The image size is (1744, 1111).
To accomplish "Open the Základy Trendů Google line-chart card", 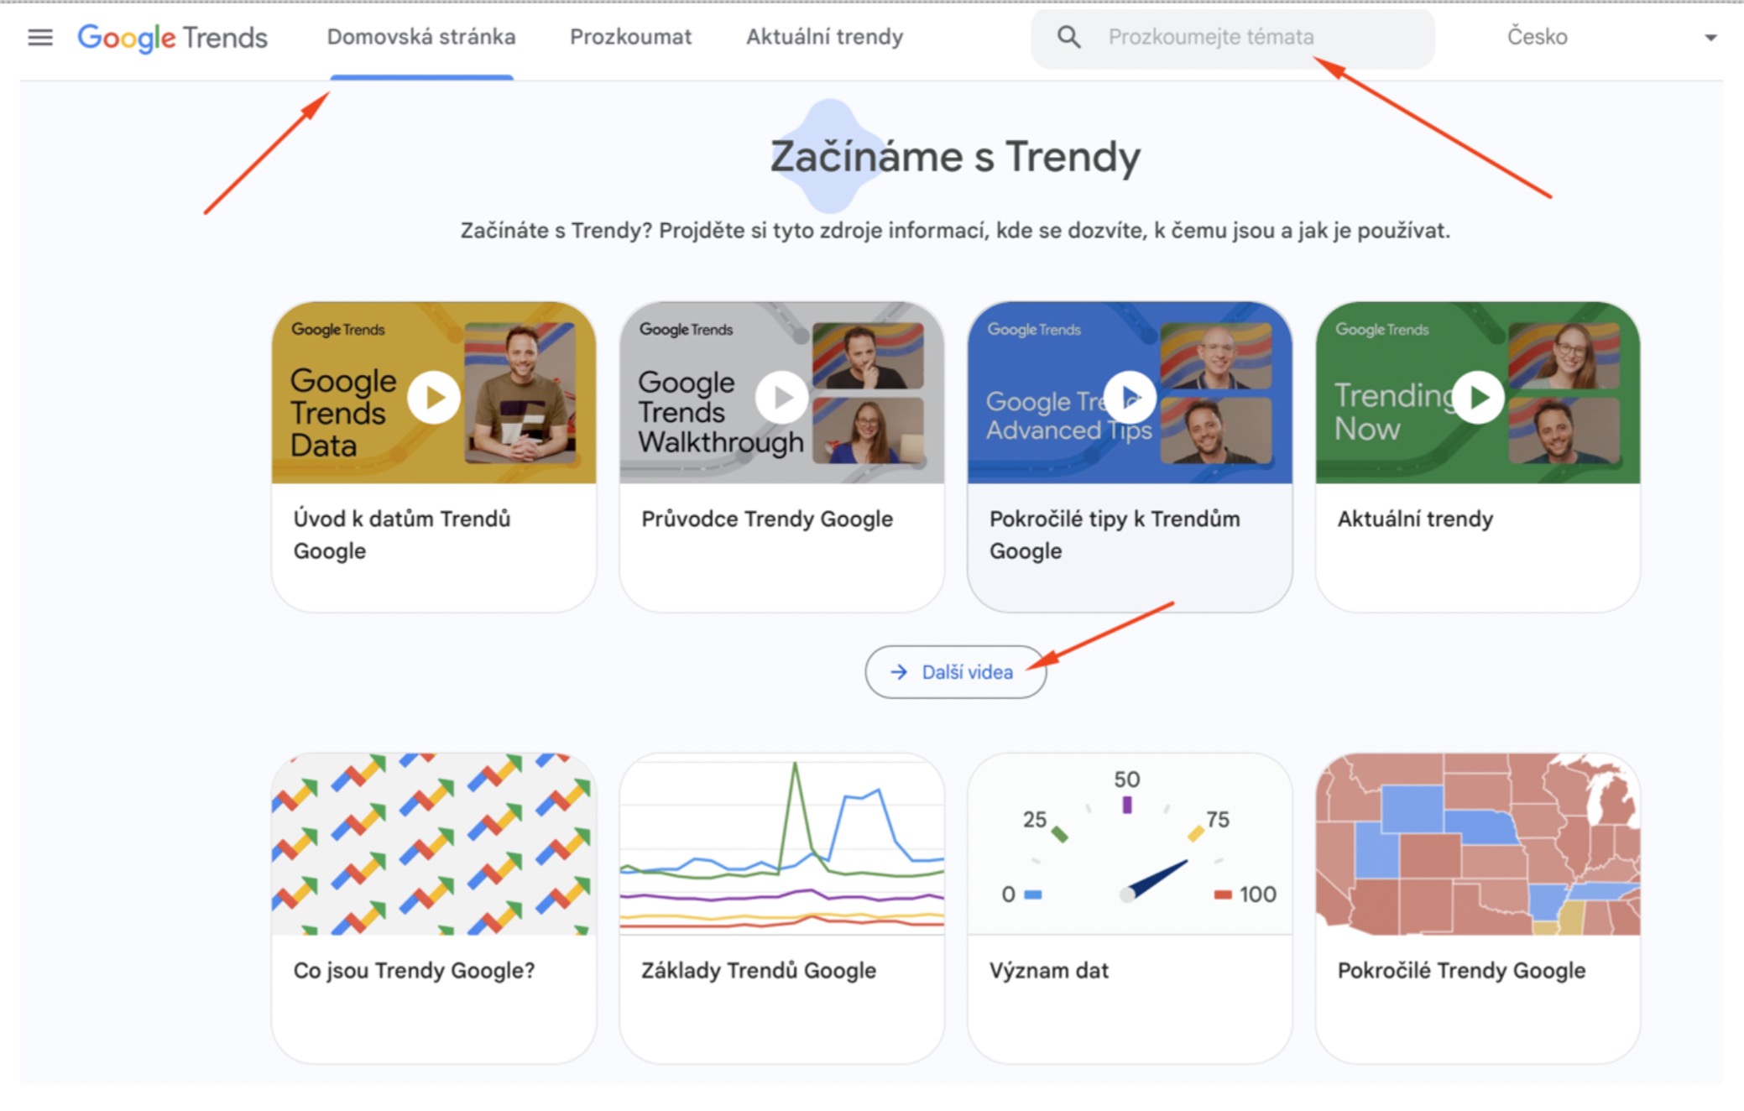I will point(781,906).
